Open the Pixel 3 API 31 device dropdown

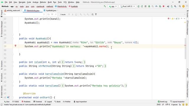pos(127,6)
